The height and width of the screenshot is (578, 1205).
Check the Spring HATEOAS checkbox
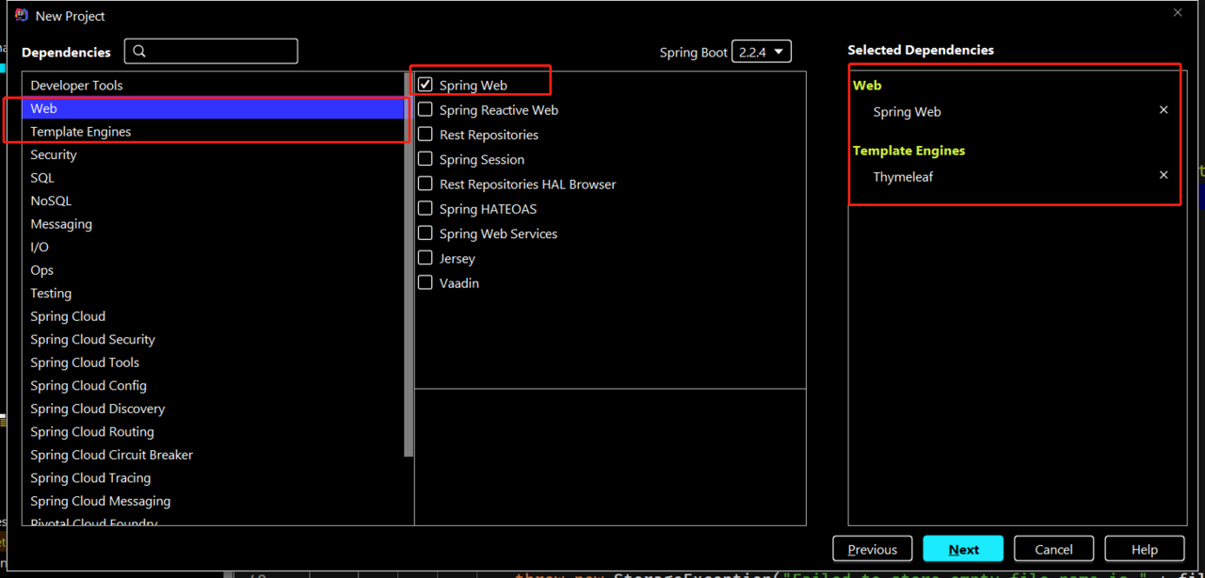coord(426,209)
